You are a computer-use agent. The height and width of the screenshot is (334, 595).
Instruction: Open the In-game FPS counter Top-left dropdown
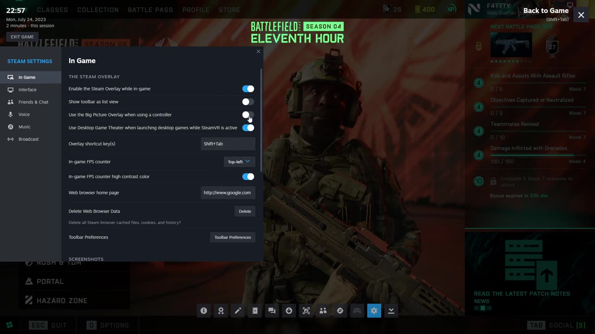coord(239,162)
